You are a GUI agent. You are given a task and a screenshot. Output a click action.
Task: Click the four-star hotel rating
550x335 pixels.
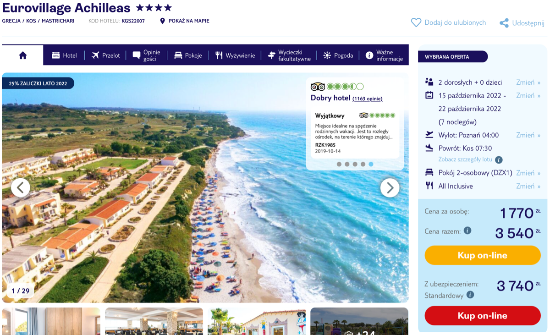click(x=154, y=8)
